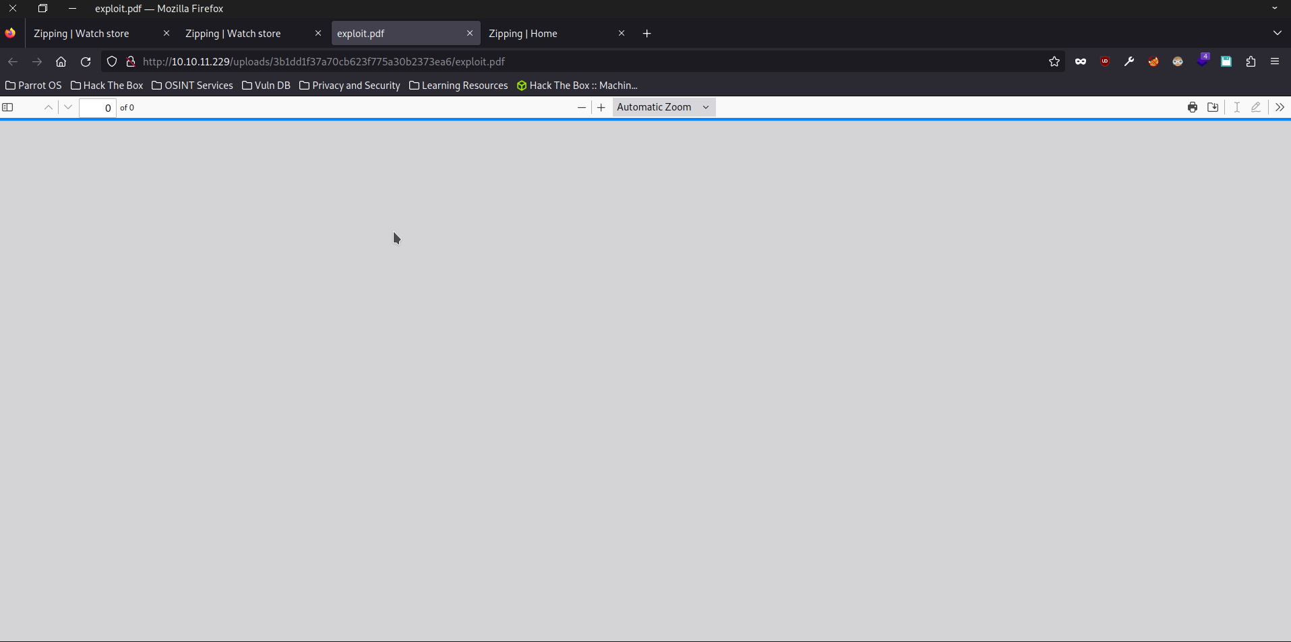The image size is (1291, 642).
Task: Click the PDF print icon
Action: coord(1193,107)
